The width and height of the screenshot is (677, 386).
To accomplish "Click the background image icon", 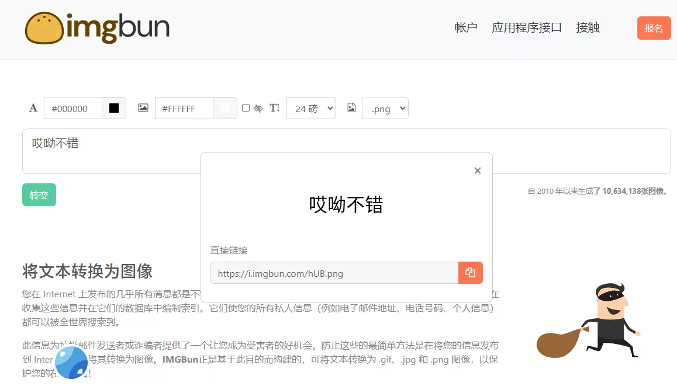I will 143,108.
